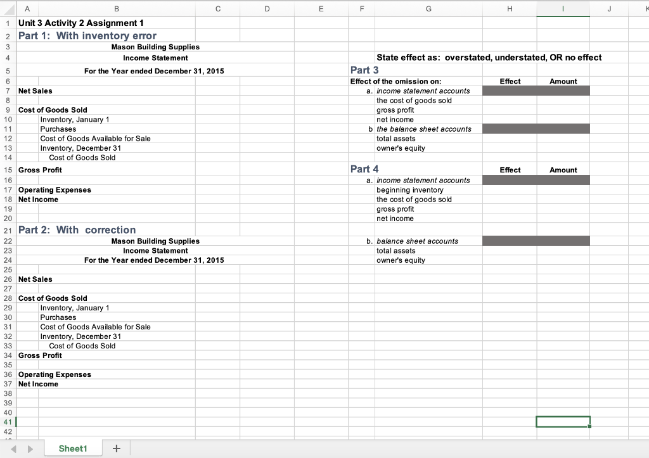This screenshot has width=649, height=458.
Task: Select Effect cell for Part 3 gross profit
Action: 510,110
